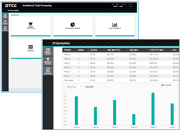Open Manage Filters in the front window sidebar
This screenshot has height=131, width=181.
(48, 61)
